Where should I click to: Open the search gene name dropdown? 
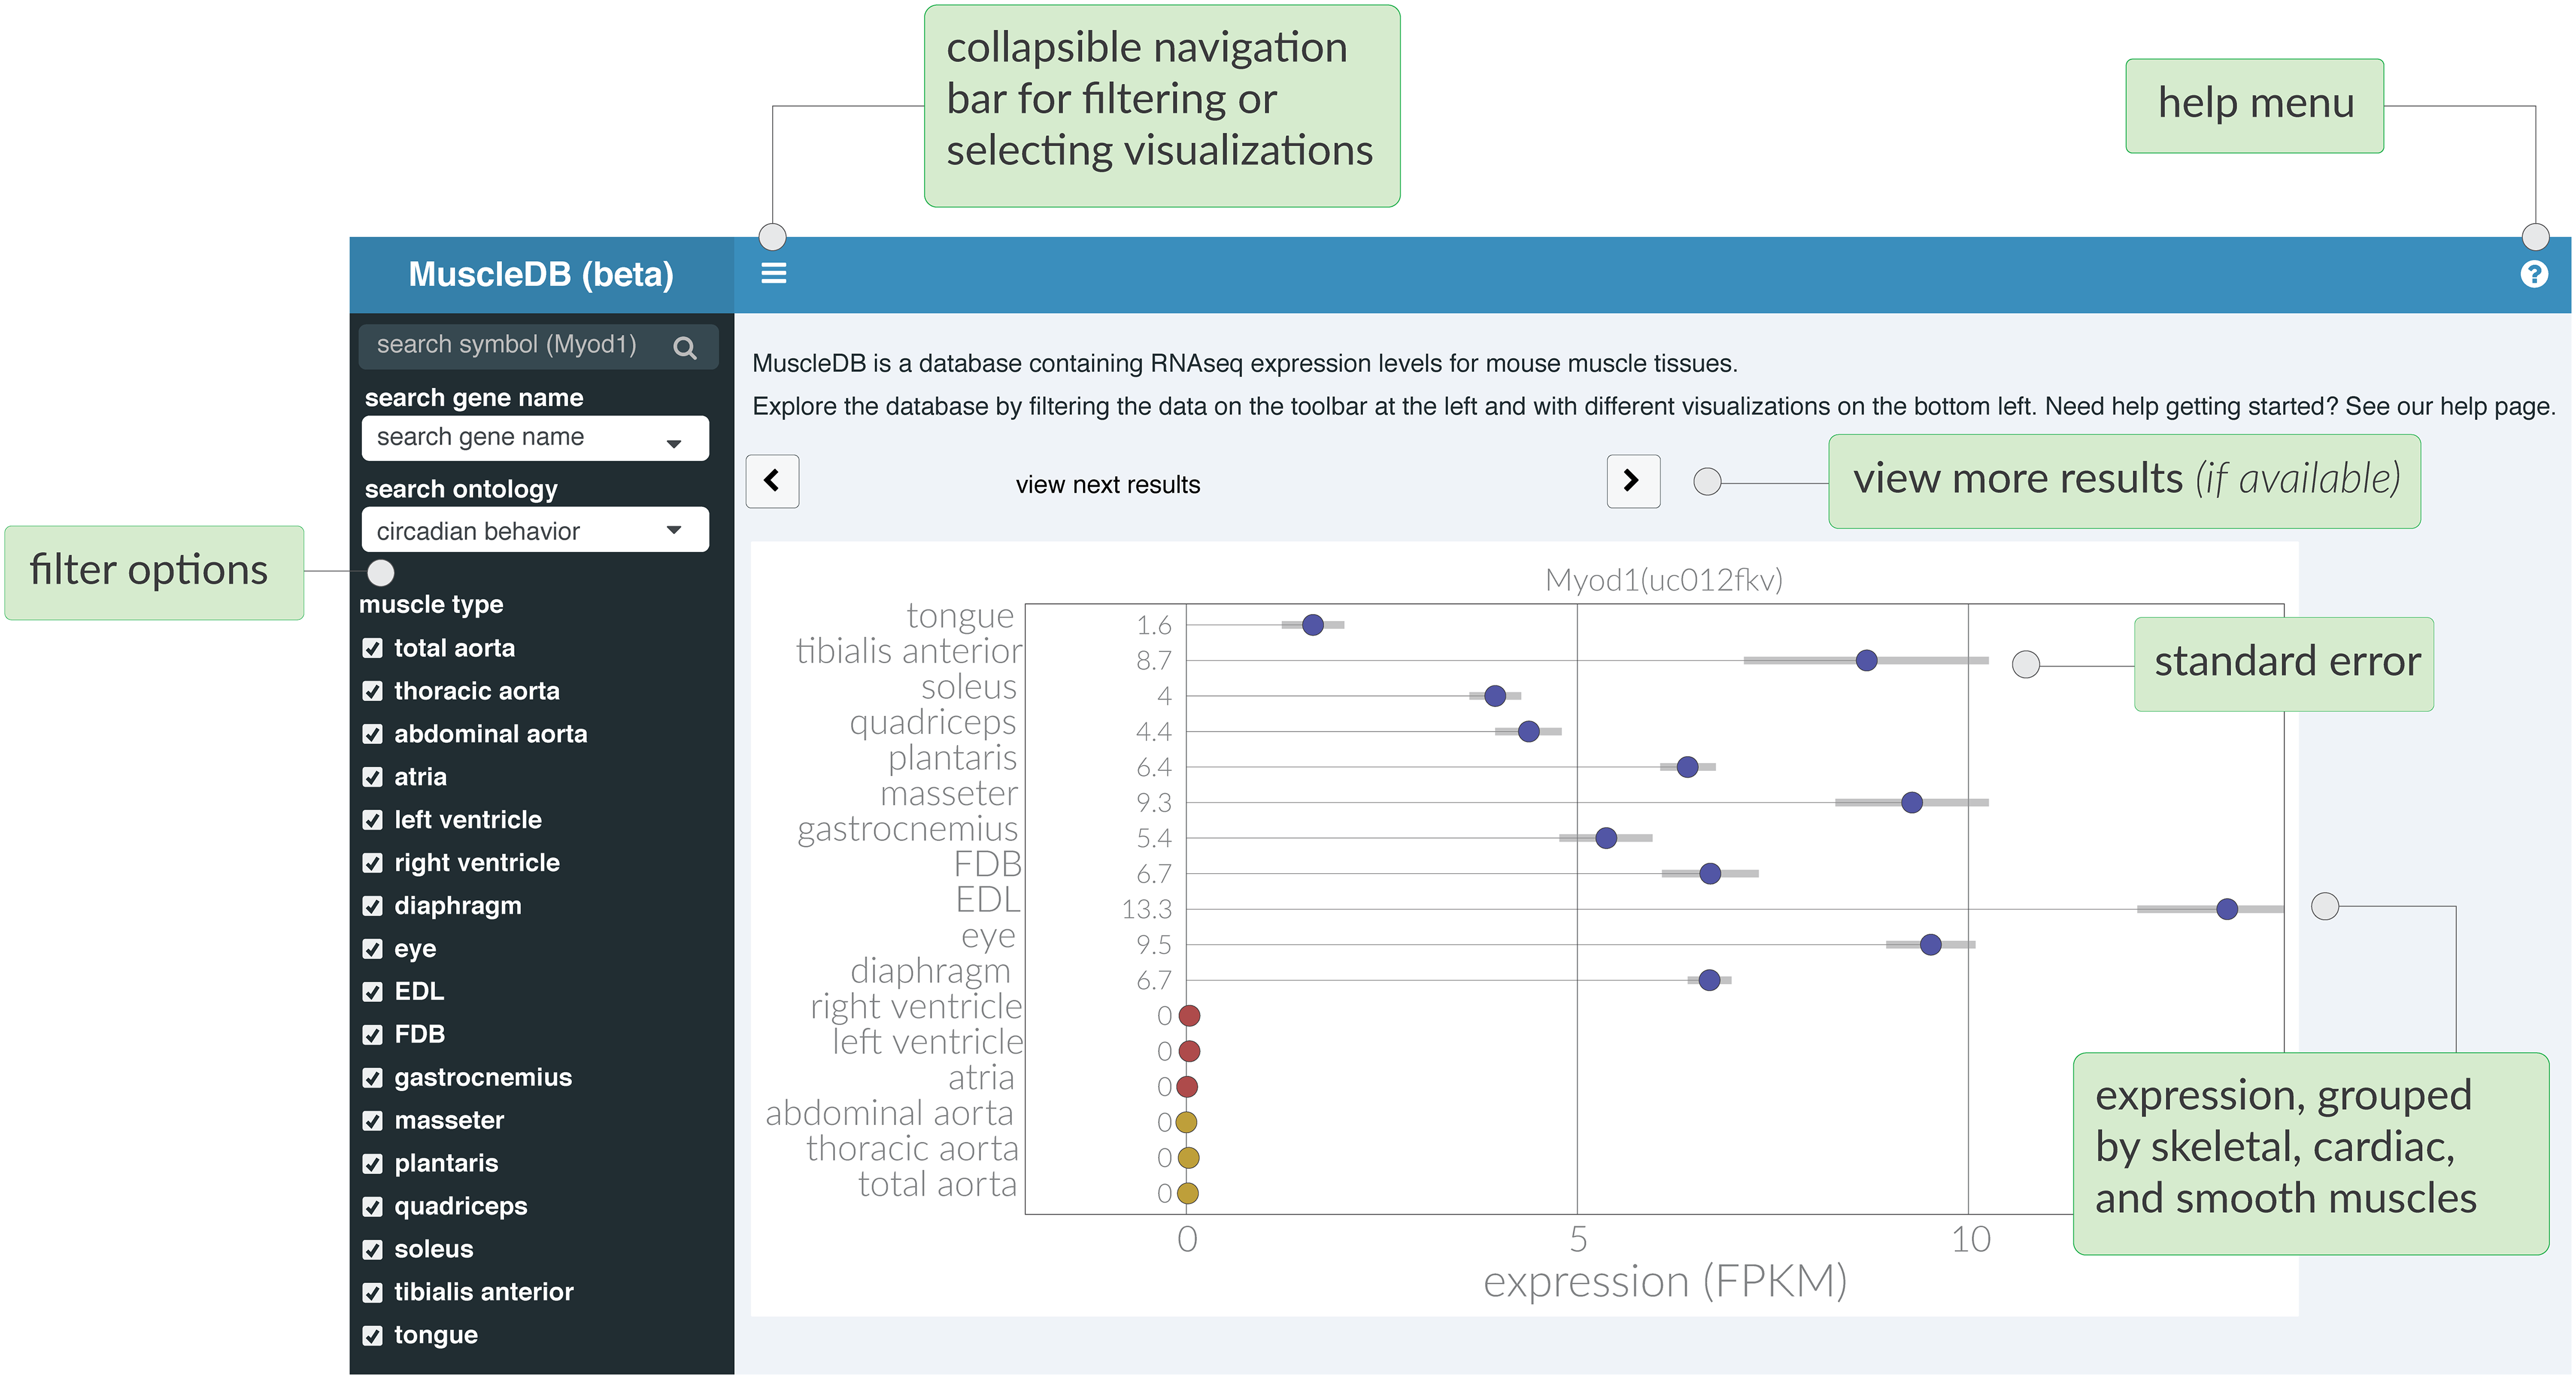tap(535, 438)
